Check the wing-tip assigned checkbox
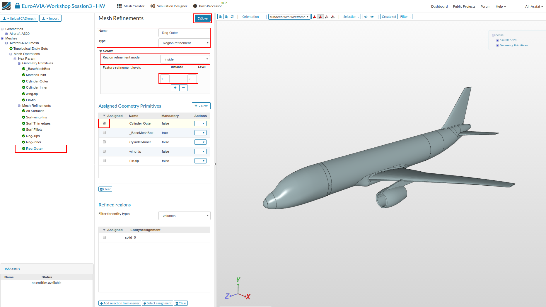The height and width of the screenshot is (307, 546). click(x=104, y=151)
